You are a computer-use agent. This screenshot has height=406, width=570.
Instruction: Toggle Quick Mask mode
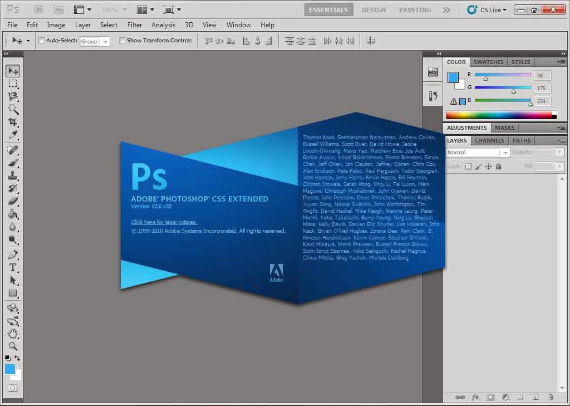point(12,388)
